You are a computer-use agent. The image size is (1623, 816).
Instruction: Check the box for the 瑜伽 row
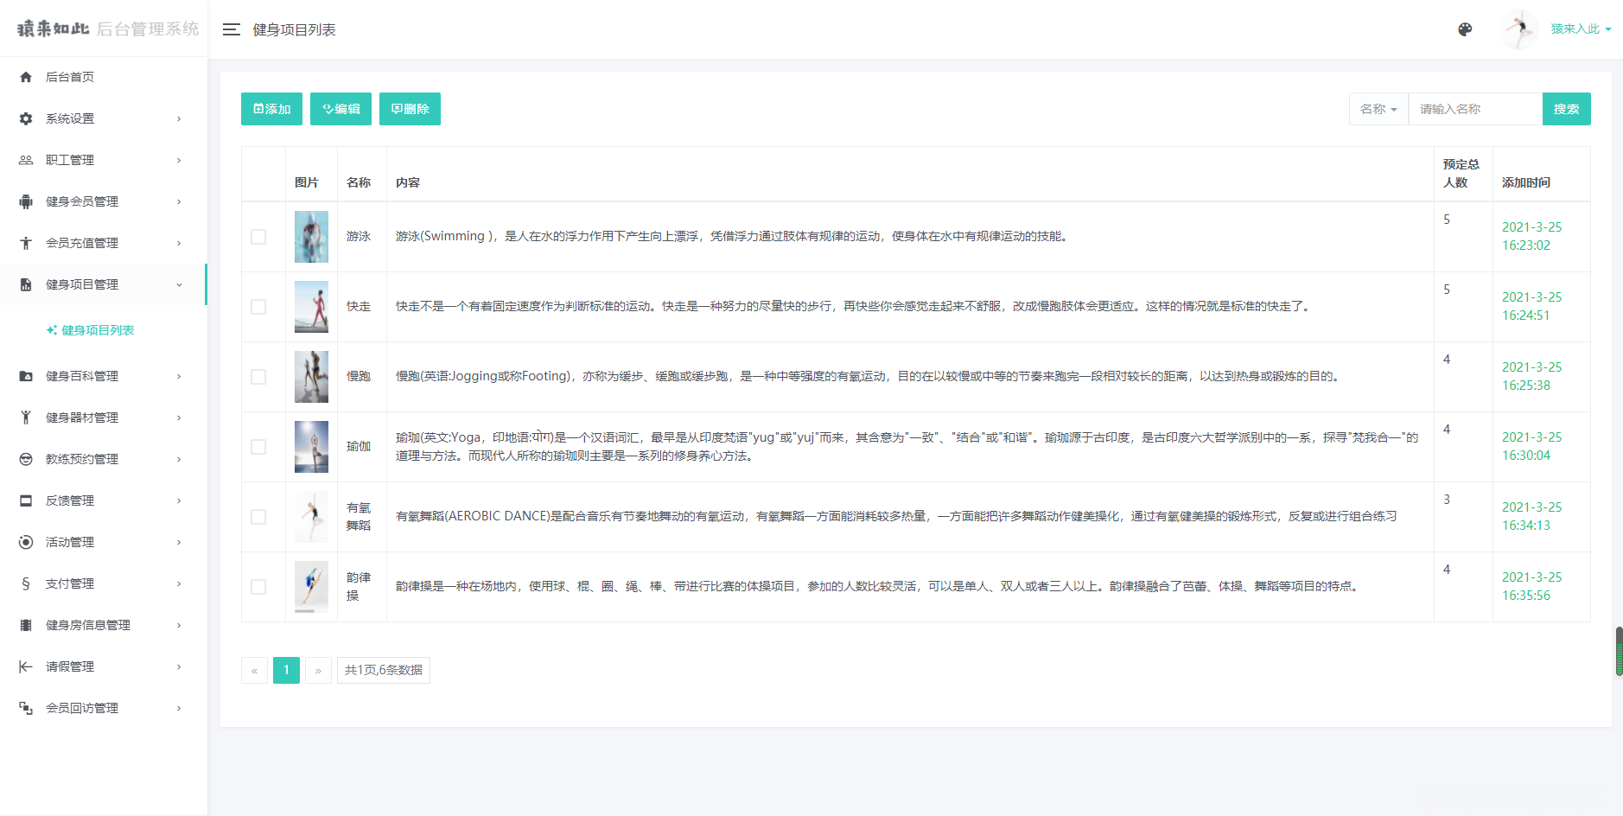pyautogui.click(x=258, y=447)
